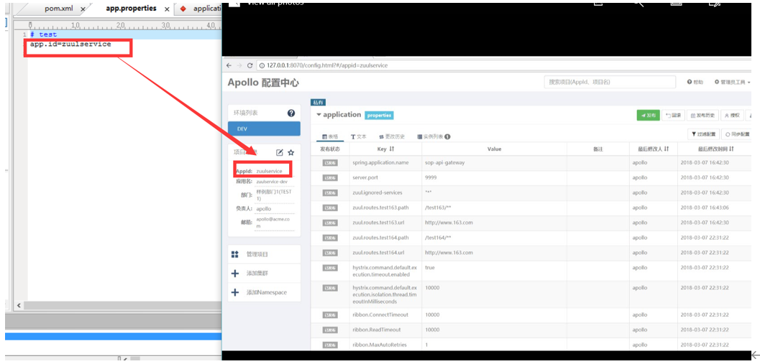The width and height of the screenshot is (760, 364).
Task: Open the 管理员工具 dropdown menu
Action: click(733, 83)
